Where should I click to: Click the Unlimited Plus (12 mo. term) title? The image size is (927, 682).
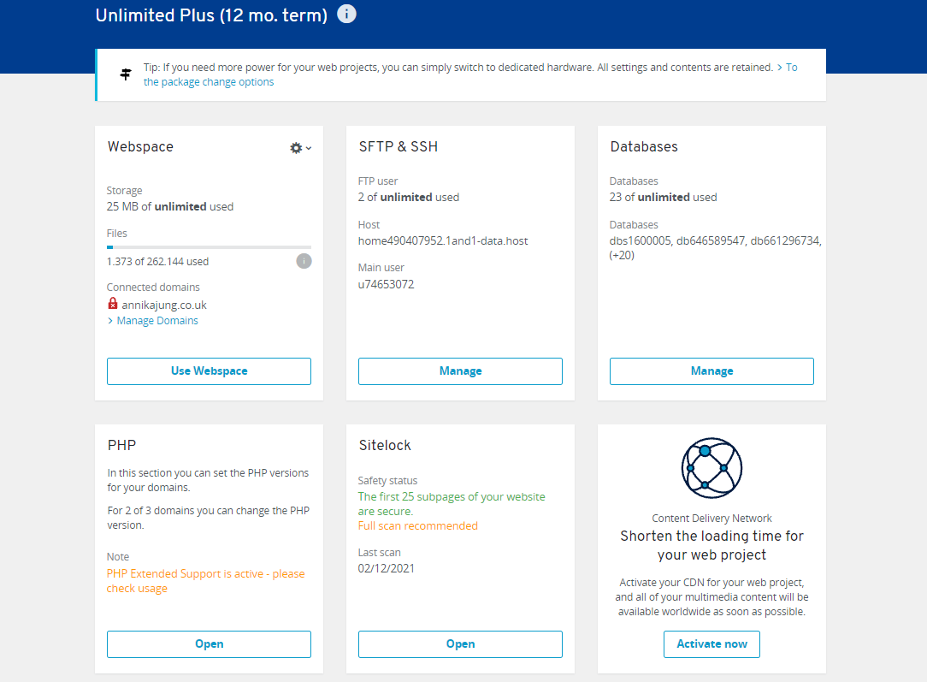point(211,15)
